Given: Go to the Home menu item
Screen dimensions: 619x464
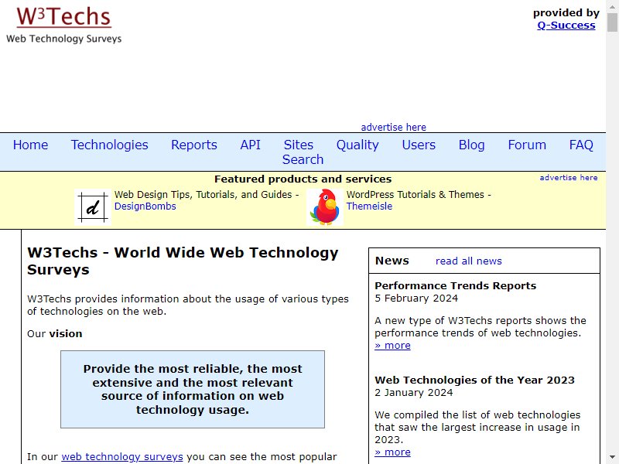Looking at the screenshot, I should (x=30, y=145).
